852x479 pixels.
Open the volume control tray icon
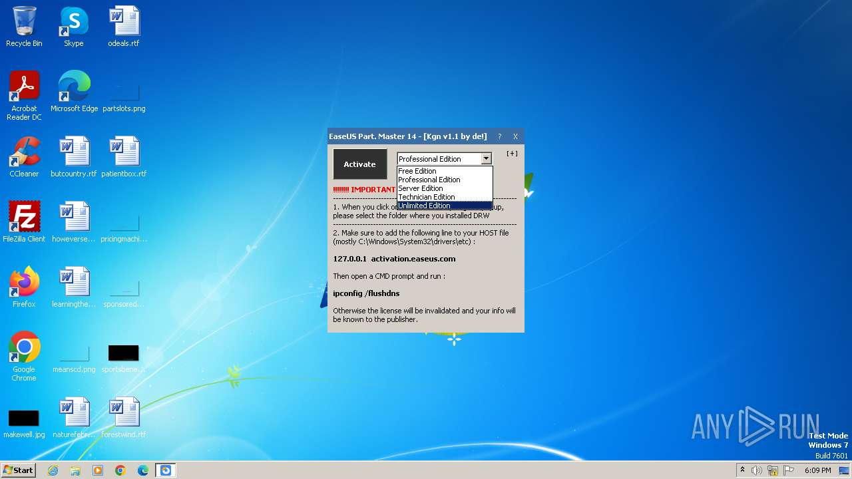click(x=757, y=470)
